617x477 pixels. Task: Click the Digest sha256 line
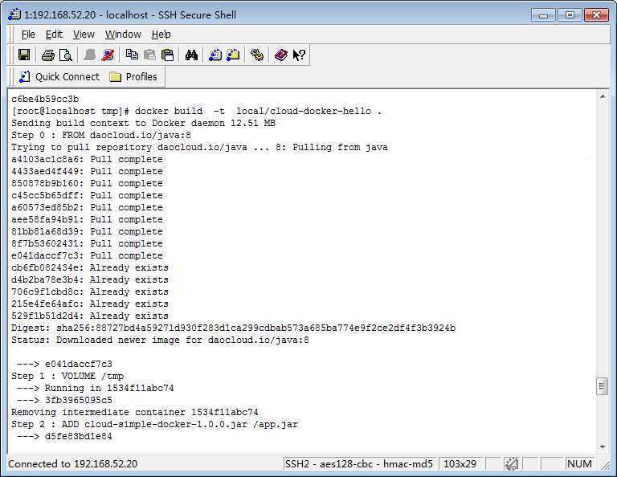point(233,328)
